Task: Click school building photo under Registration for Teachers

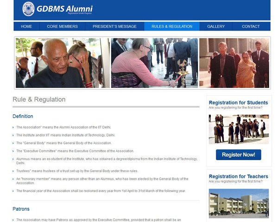Action: pos(239,203)
